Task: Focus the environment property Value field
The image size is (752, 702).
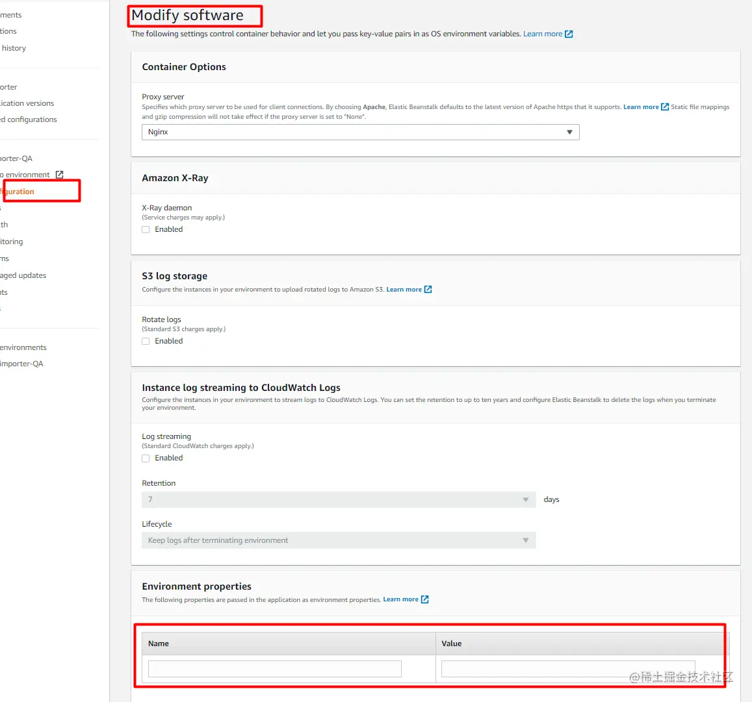Action: pyautogui.click(x=568, y=669)
